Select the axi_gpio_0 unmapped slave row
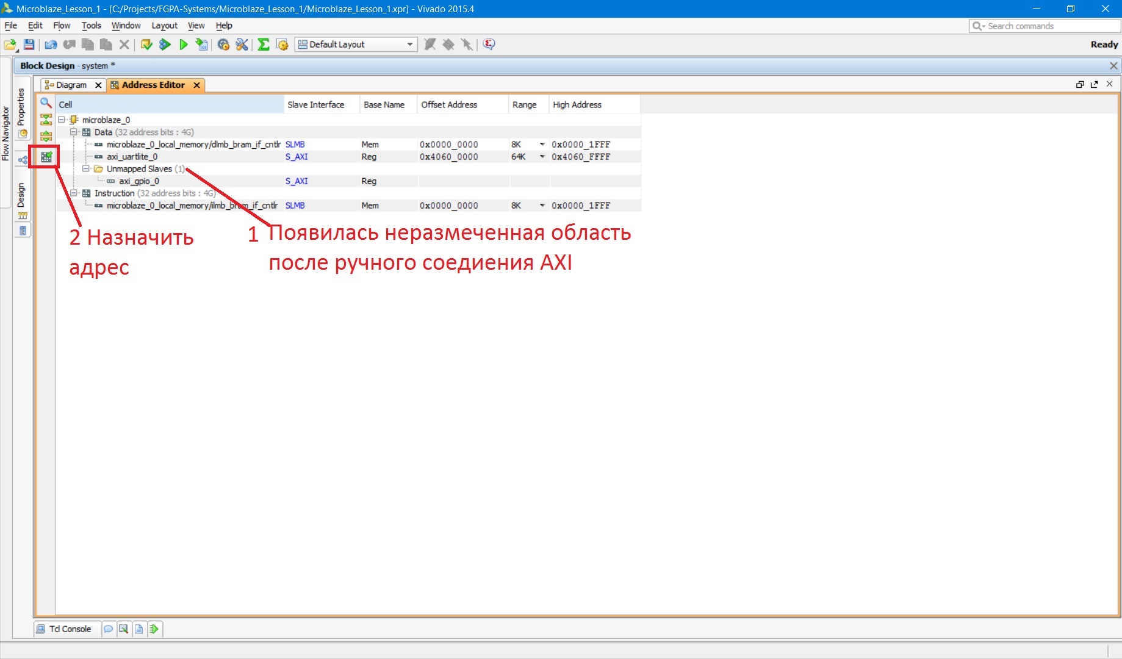Viewport: 1122px width, 659px height. pos(139,181)
